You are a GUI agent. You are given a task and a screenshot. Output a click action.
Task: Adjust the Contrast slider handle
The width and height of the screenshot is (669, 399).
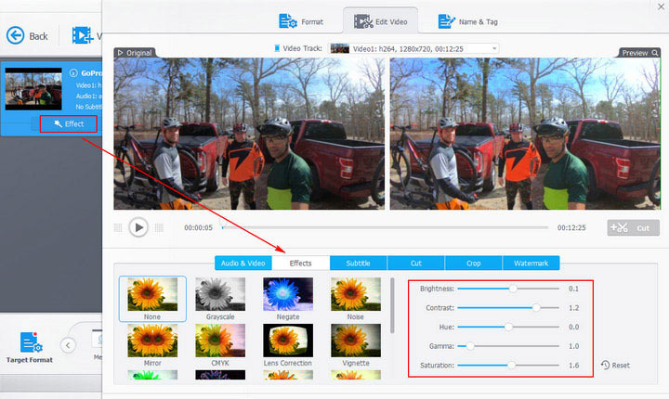536,308
